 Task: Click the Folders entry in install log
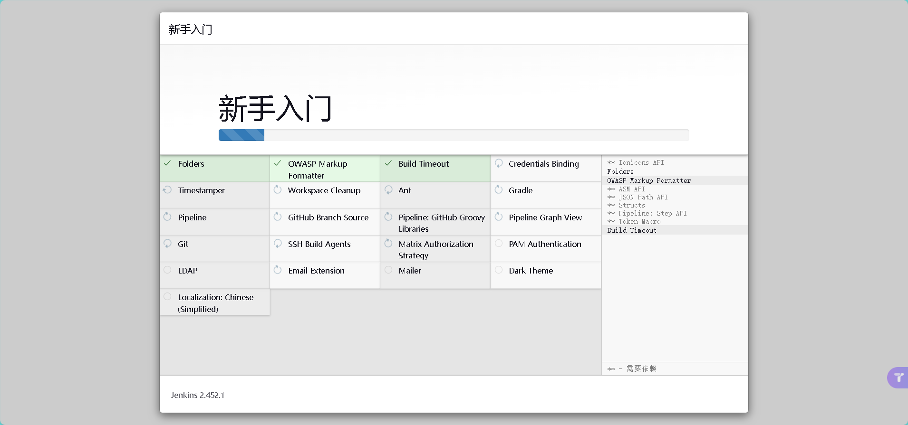(620, 171)
